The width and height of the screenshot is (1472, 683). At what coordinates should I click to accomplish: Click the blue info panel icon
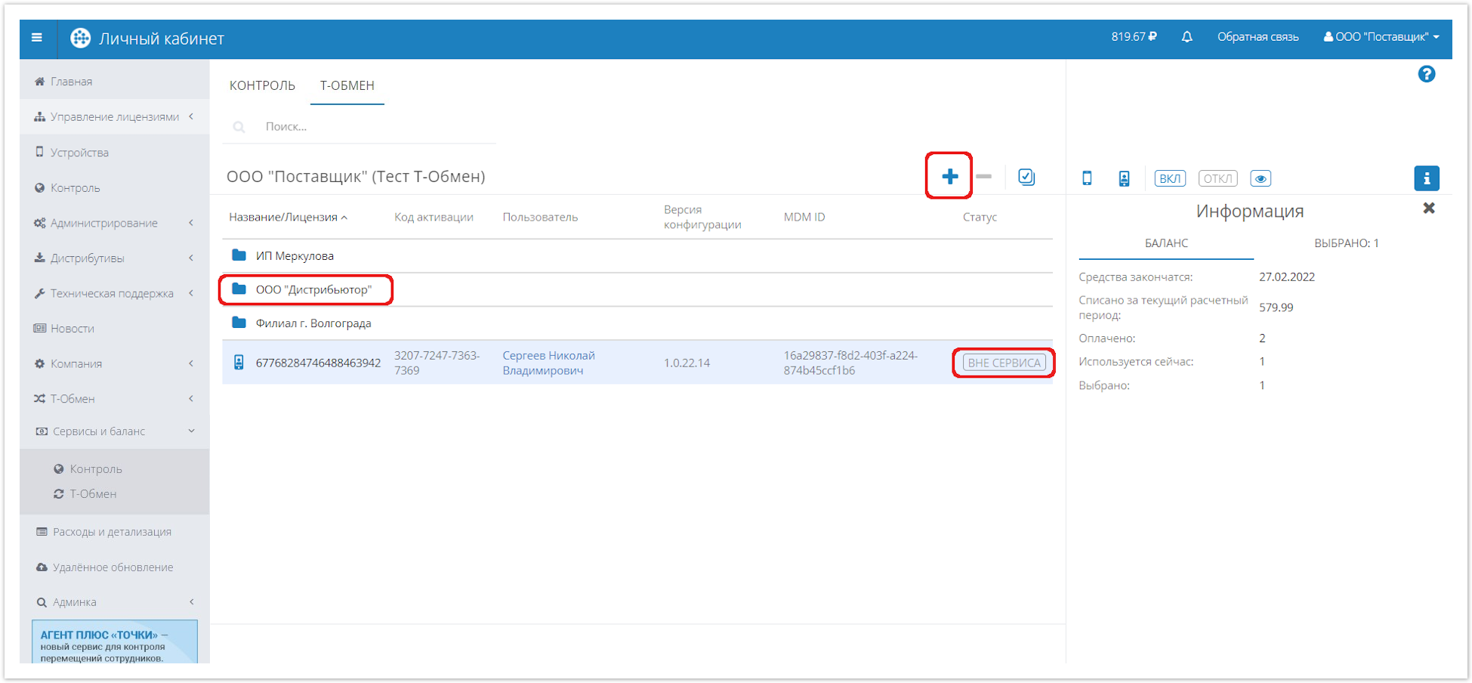click(1426, 178)
